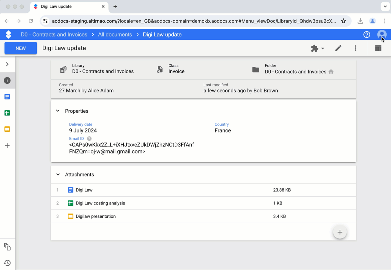
Task: Open the help question mark icon
Action: click(x=367, y=34)
